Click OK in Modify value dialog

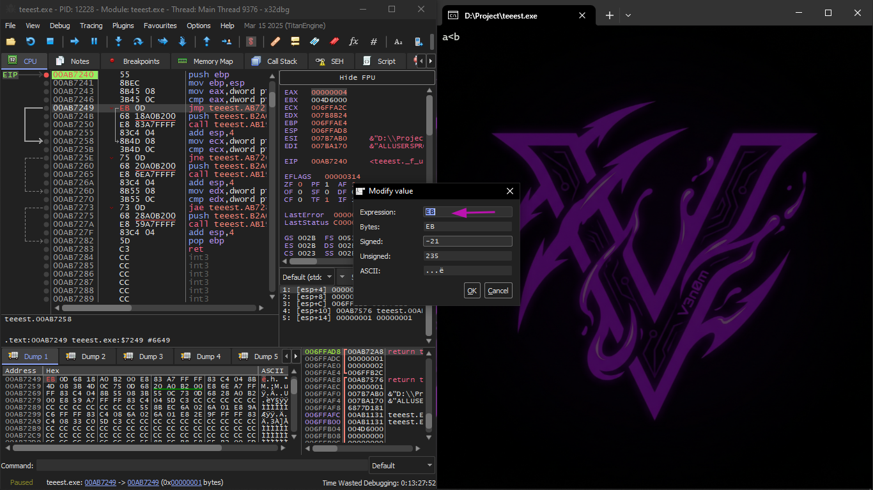click(x=472, y=291)
